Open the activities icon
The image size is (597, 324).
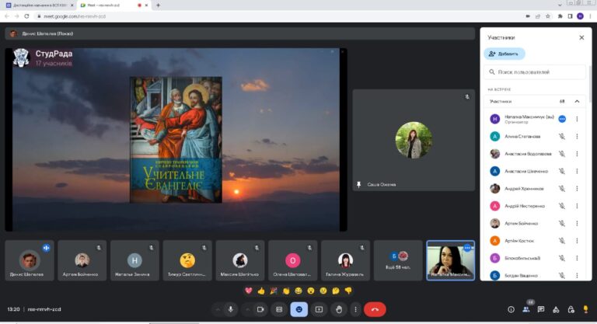(x=556, y=309)
